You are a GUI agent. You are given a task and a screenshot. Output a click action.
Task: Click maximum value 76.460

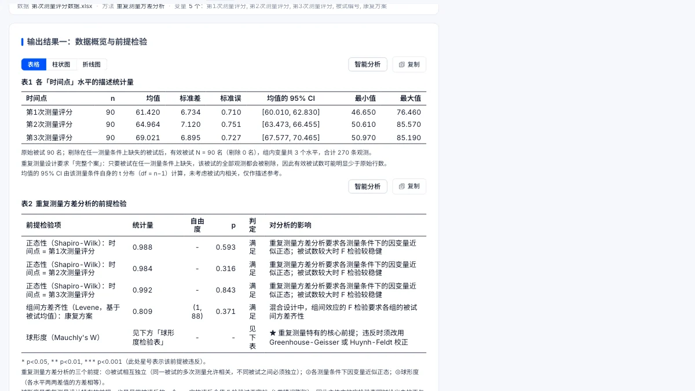tap(409, 112)
